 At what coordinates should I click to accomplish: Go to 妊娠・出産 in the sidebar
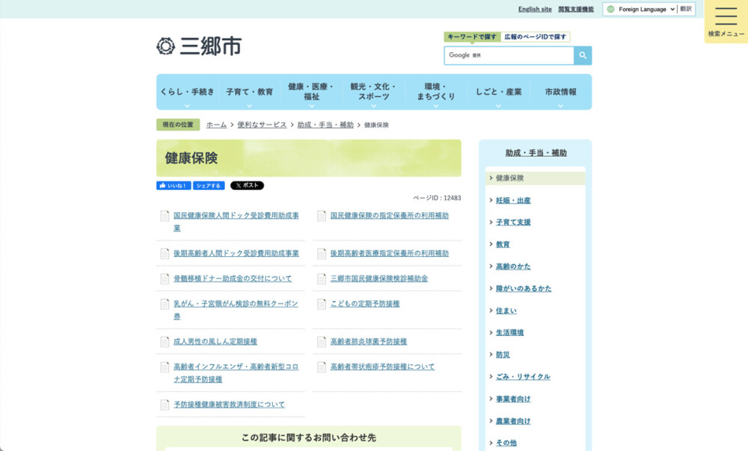click(513, 201)
